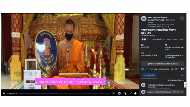Click the commenter page name in the comments list
The width and height of the screenshot is (190, 107).
tap(161, 86)
